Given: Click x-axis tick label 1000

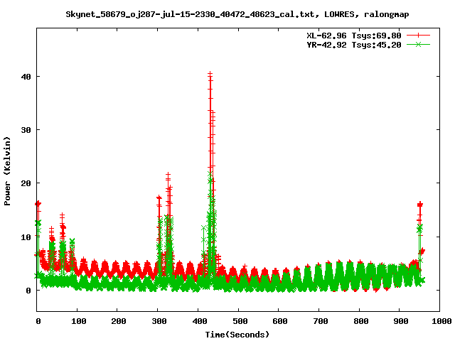Looking at the screenshot, I should [441, 321].
